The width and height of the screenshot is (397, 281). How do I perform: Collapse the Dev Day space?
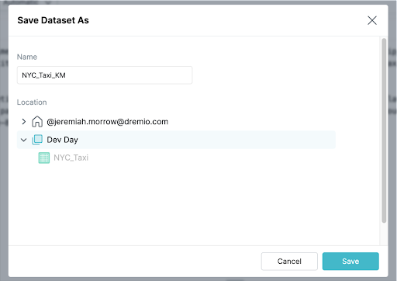(24, 140)
